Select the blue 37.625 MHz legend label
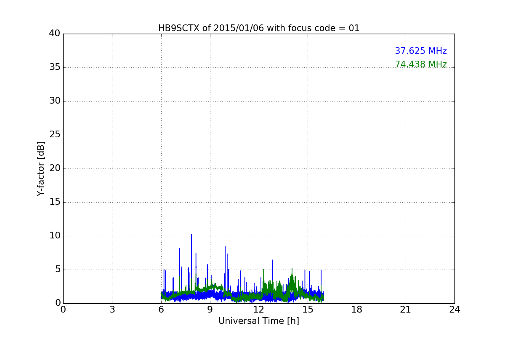 tap(421, 51)
